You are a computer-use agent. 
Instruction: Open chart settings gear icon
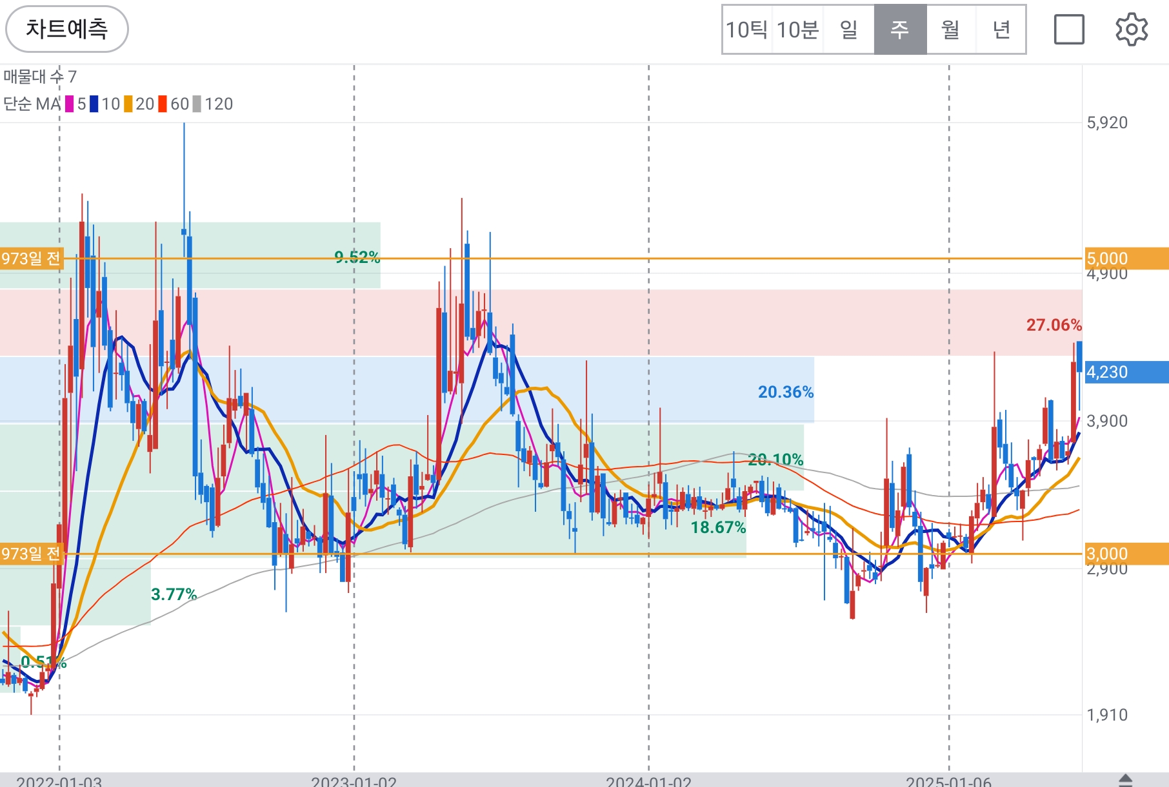click(x=1132, y=30)
